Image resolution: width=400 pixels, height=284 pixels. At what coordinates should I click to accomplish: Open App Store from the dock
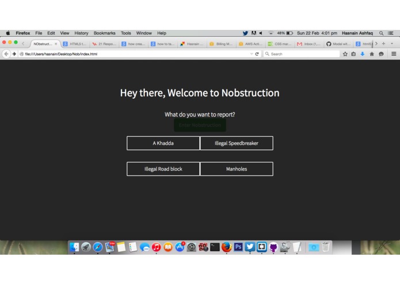coord(180,247)
